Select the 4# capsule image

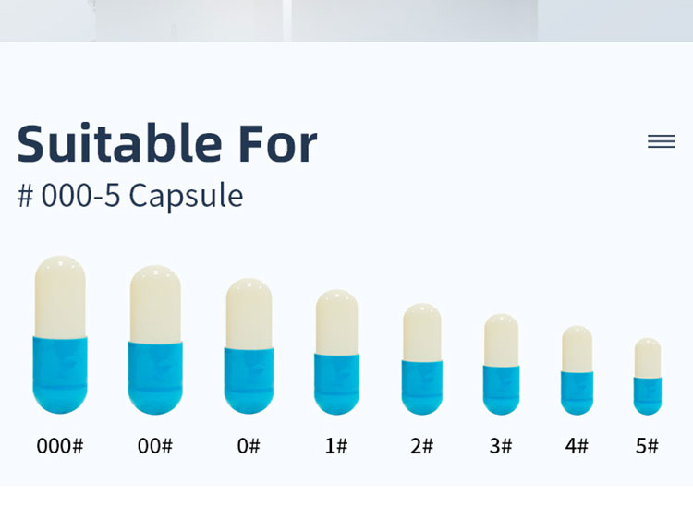pyautogui.click(x=577, y=370)
